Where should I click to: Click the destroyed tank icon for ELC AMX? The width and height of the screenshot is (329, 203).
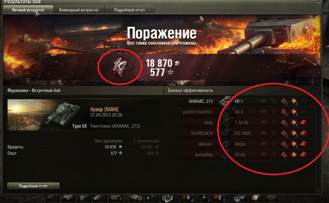click(303, 133)
